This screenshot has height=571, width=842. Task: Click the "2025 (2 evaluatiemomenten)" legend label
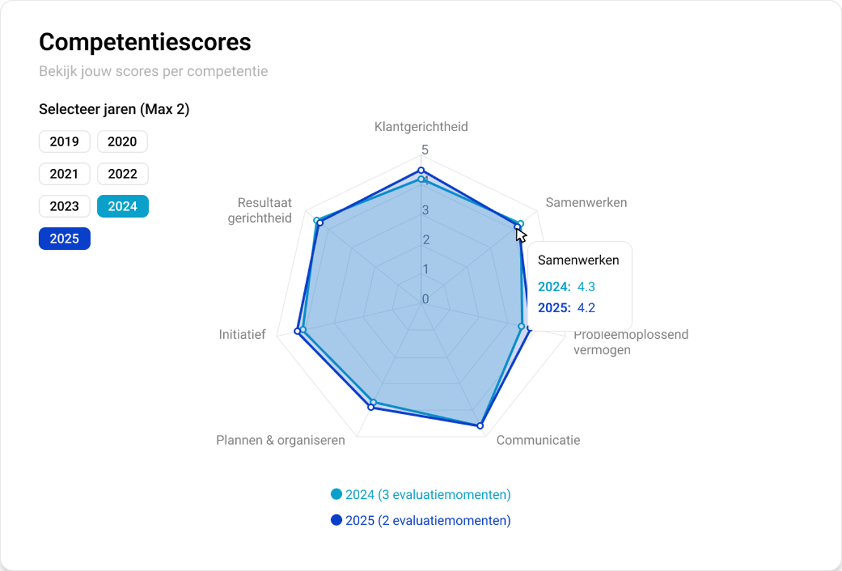click(428, 520)
